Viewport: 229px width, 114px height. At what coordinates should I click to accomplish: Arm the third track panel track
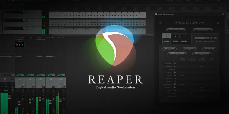pos(5,28)
